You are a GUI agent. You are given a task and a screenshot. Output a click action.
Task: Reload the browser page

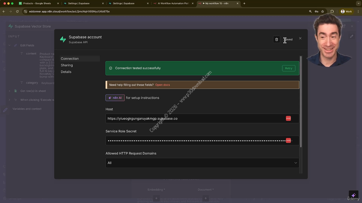coord(17,12)
